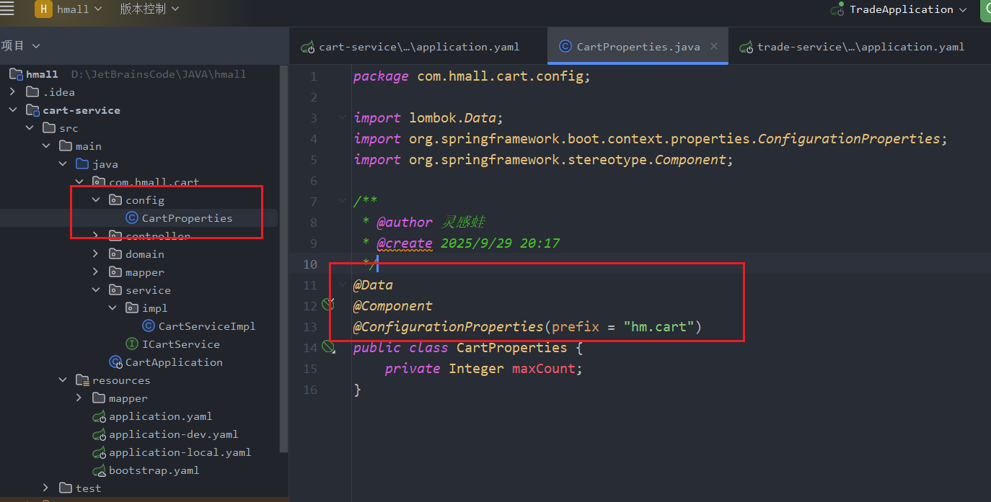Collapse the main folder

(46, 146)
